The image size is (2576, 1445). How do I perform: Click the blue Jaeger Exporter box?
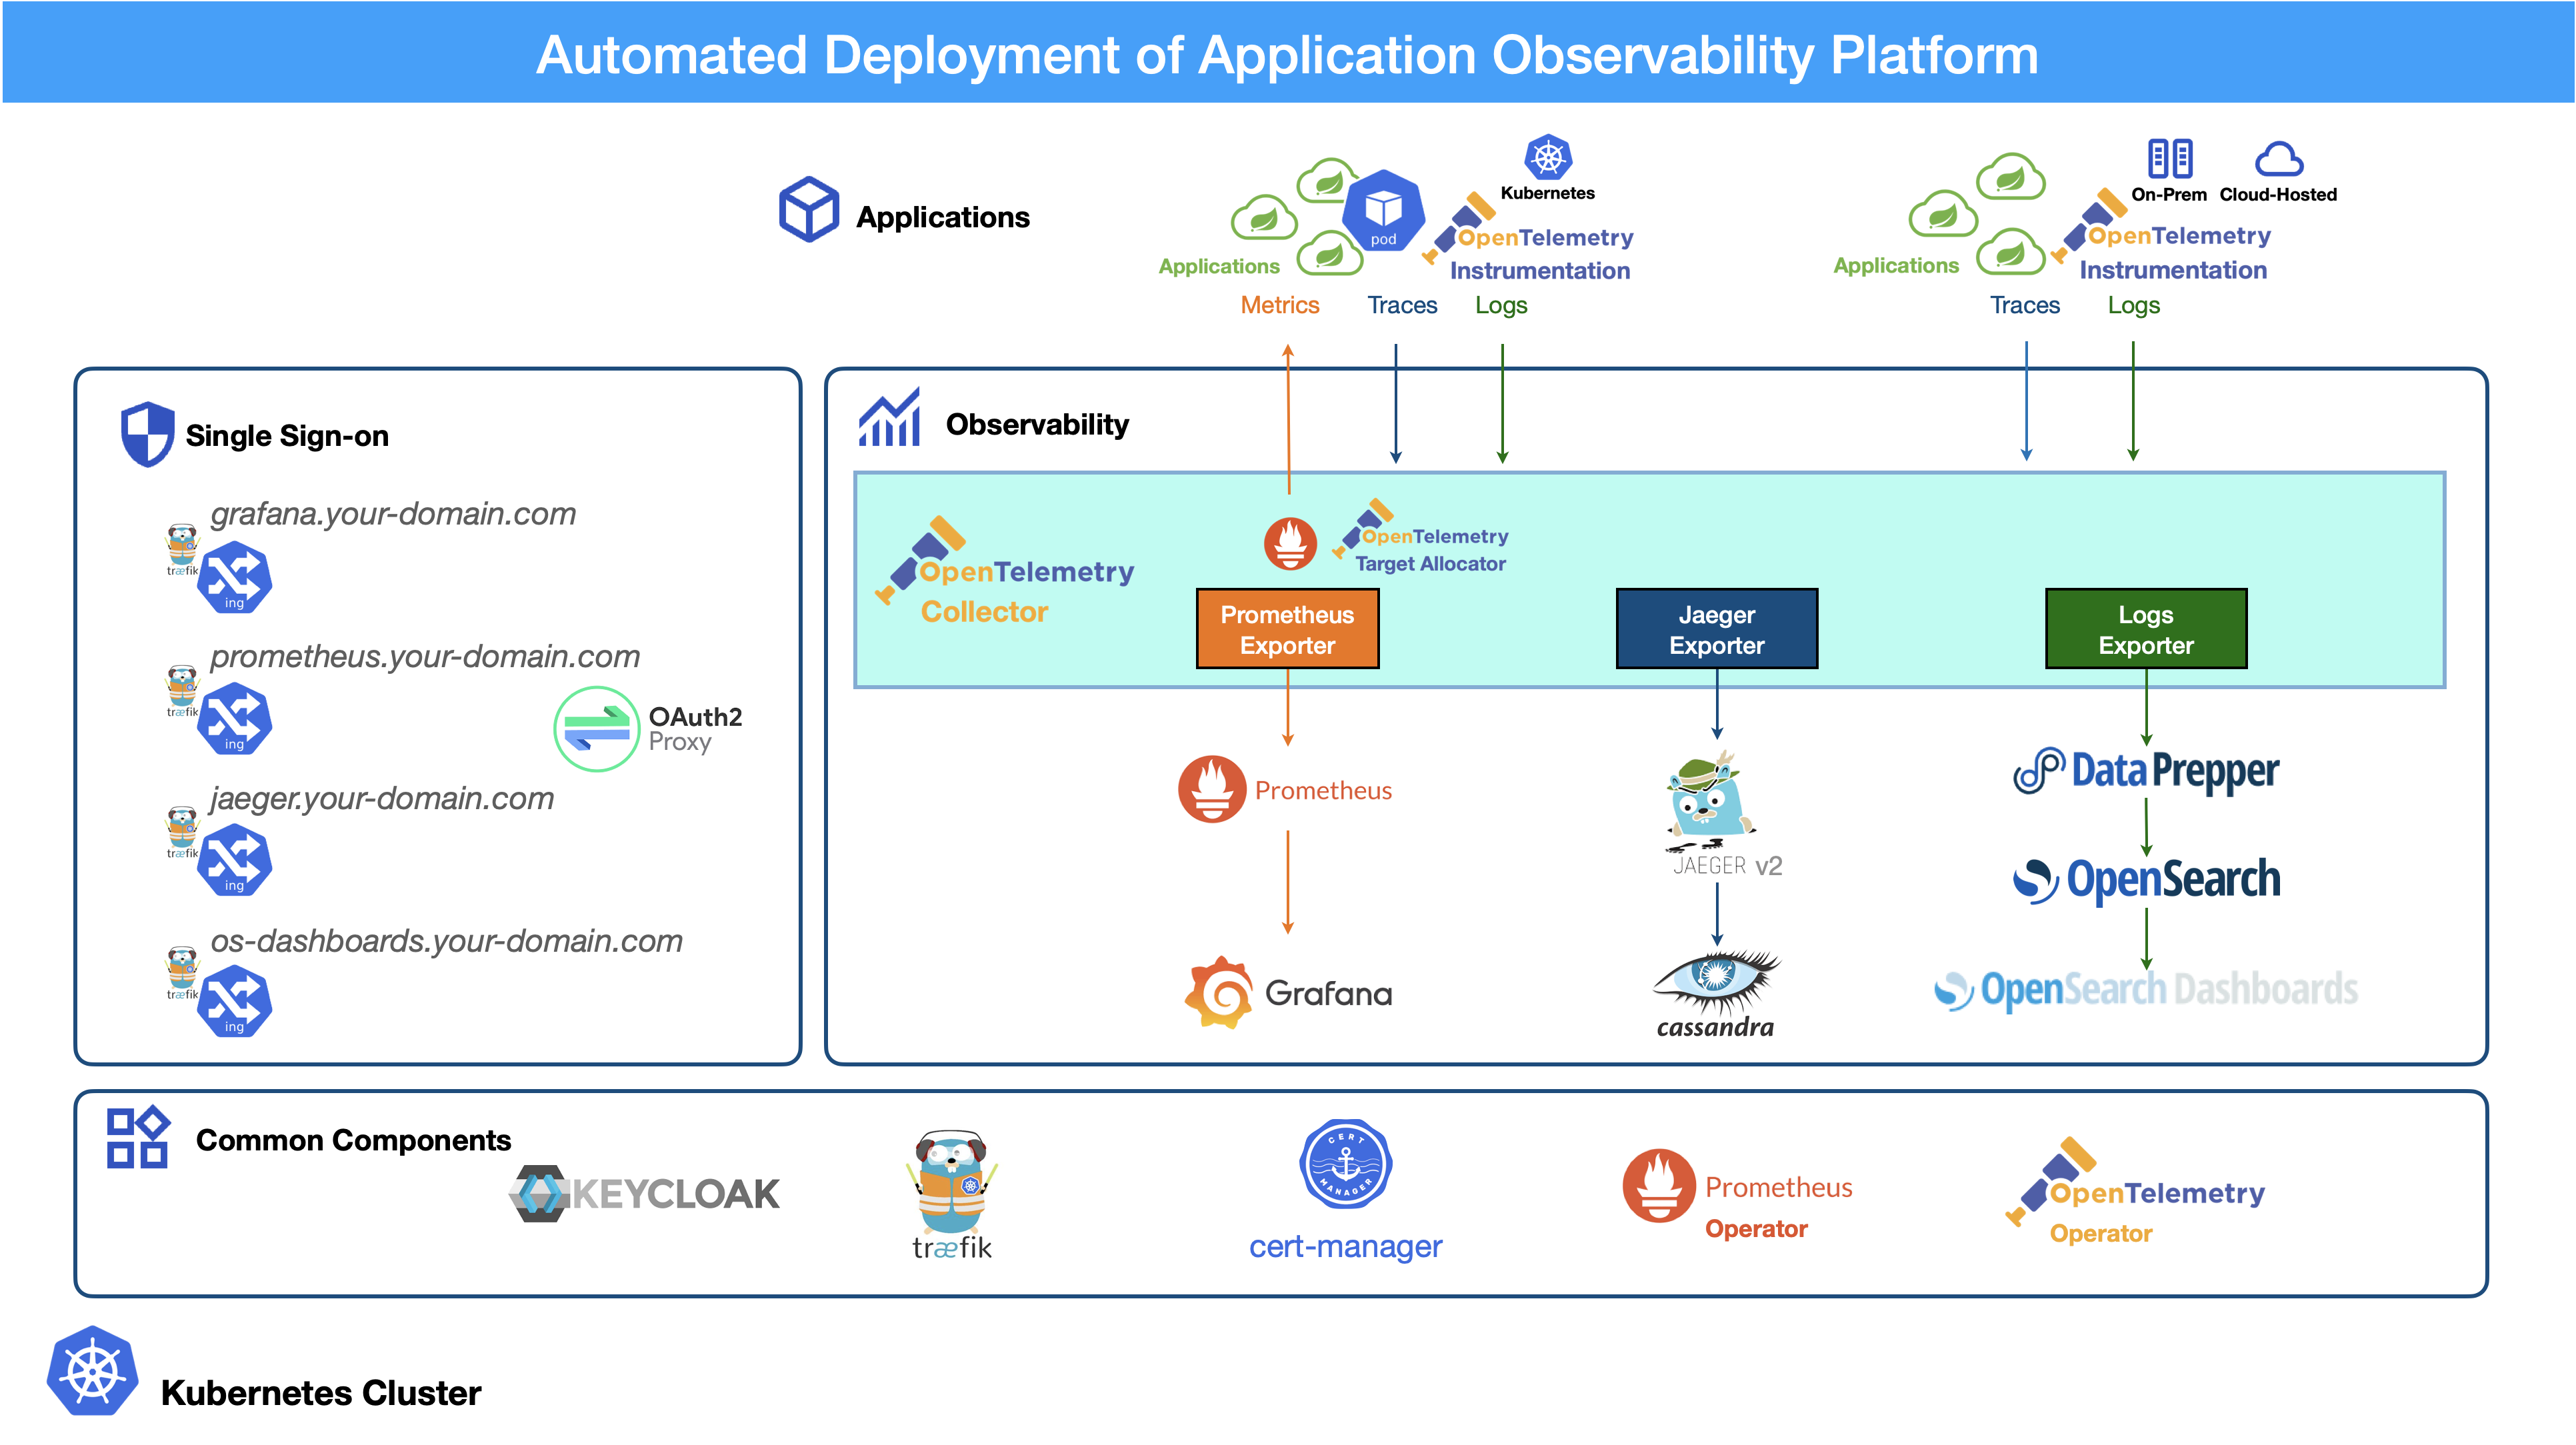click(1716, 629)
